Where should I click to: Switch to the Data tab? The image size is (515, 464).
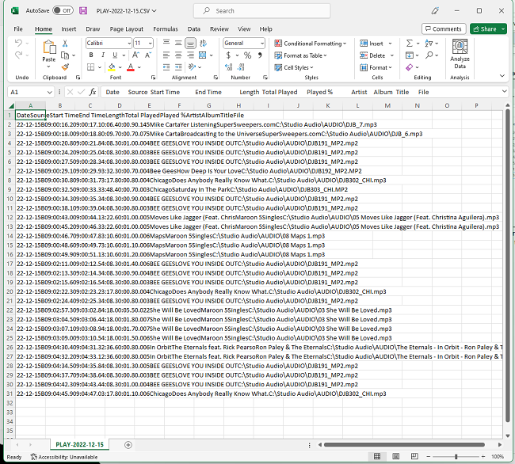pyautogui.click(x=194, y=29)
